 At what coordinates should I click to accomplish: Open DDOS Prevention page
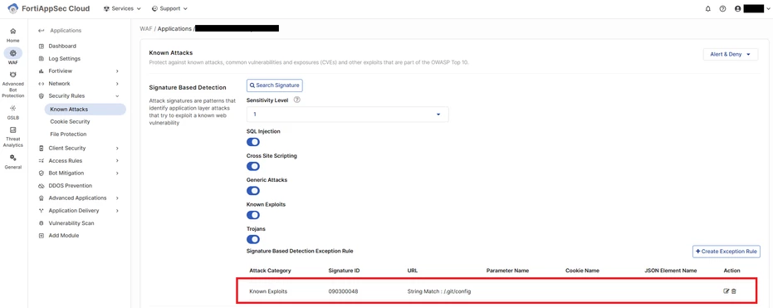click(70, 186)
